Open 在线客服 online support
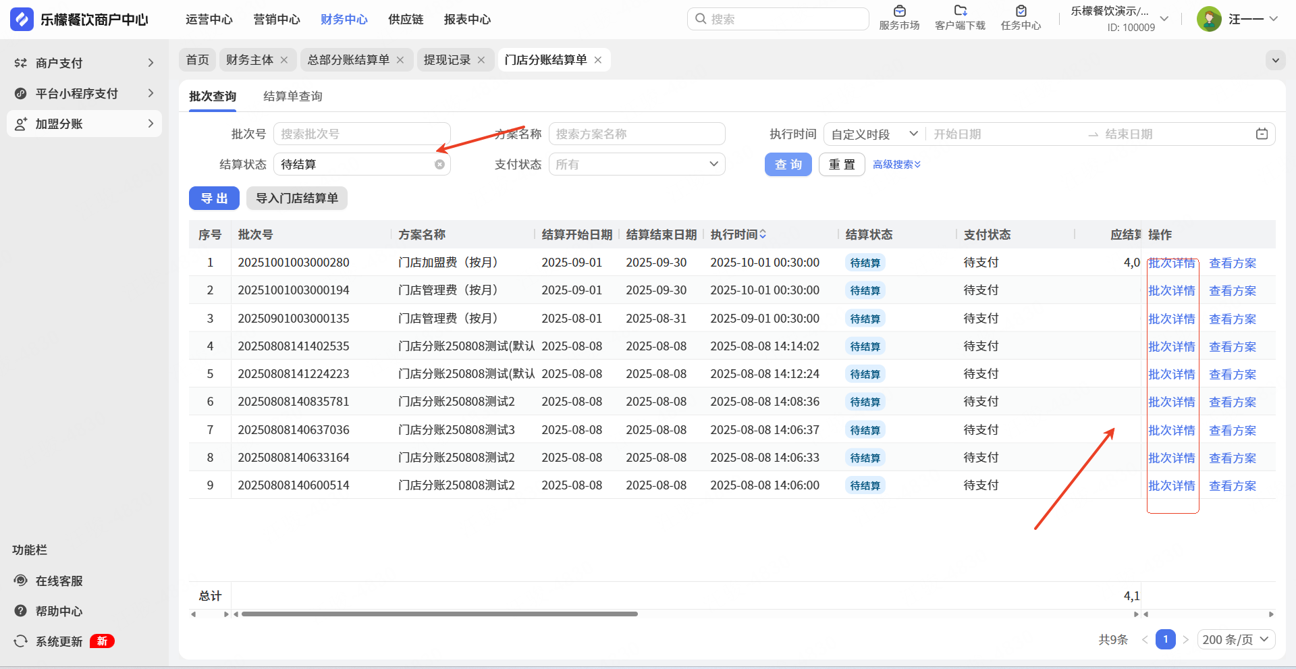 pos(59,581)
